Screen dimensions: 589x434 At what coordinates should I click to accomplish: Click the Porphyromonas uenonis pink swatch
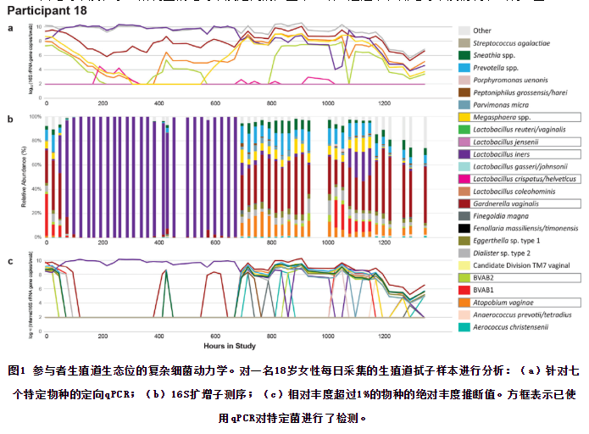click(x=464, y=80)
